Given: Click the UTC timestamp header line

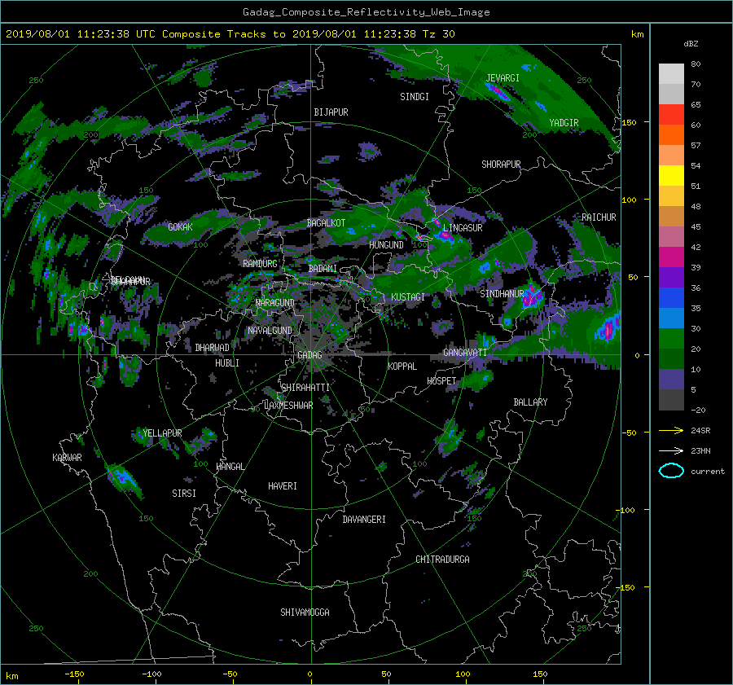Looking at the screenshot, I should click(x=230, y=34).
